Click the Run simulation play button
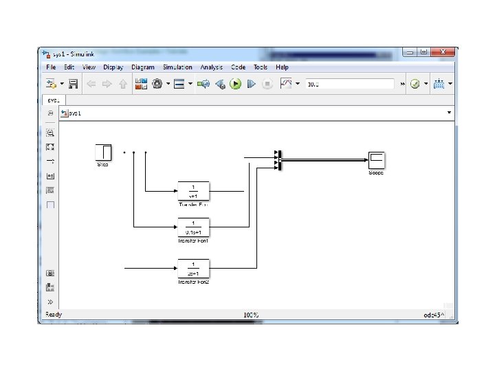 click(x=235, y=84)
